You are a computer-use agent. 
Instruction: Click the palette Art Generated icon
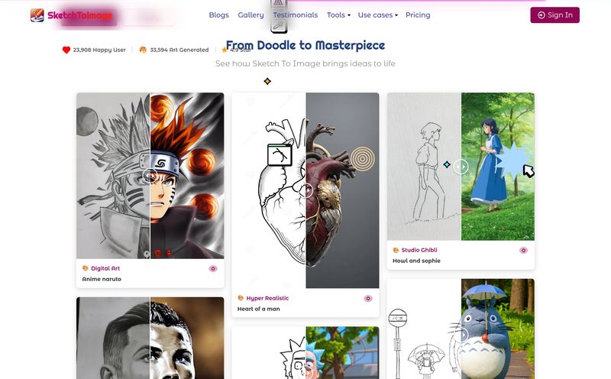[143, 50]
